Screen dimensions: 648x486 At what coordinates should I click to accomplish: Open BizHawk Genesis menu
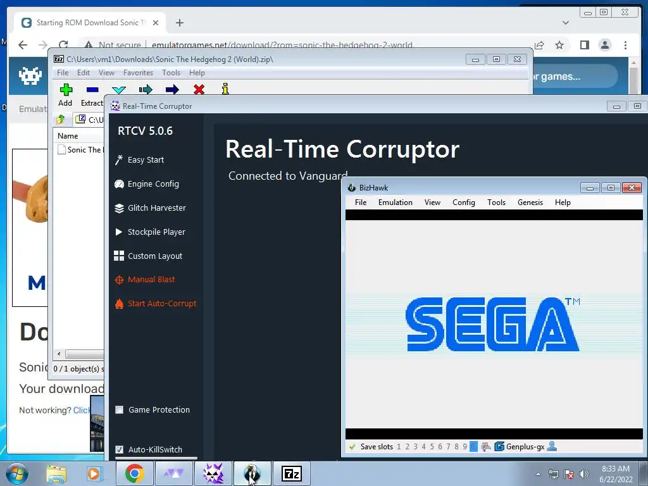point(530,202)
